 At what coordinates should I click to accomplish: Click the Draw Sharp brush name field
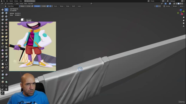tap(13, 6)
